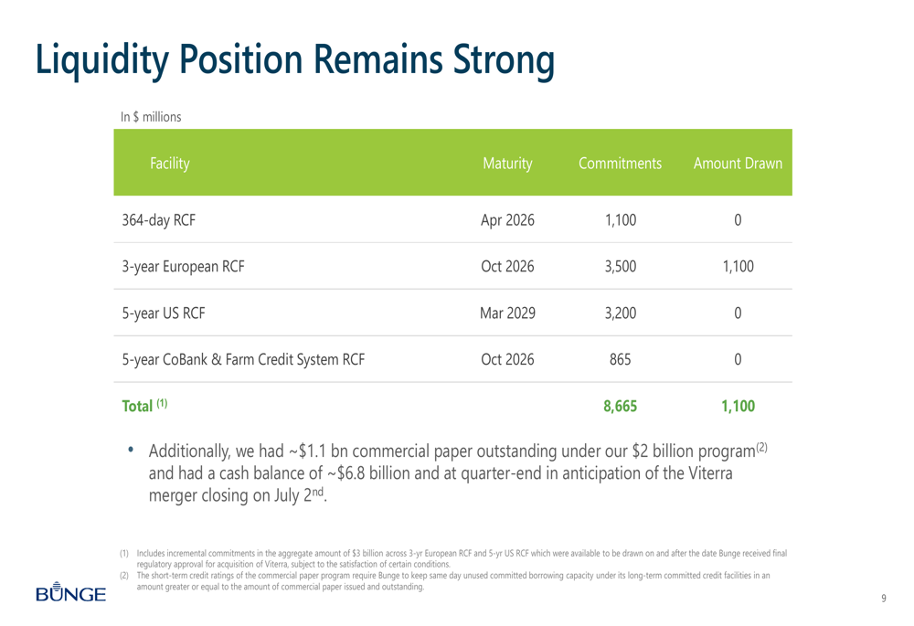
Task: Select the Commitments column header
Action: pyautogui.click(x=620, y=164)
